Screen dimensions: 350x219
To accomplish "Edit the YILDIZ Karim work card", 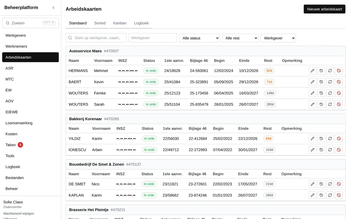I will tap(313, 139).
